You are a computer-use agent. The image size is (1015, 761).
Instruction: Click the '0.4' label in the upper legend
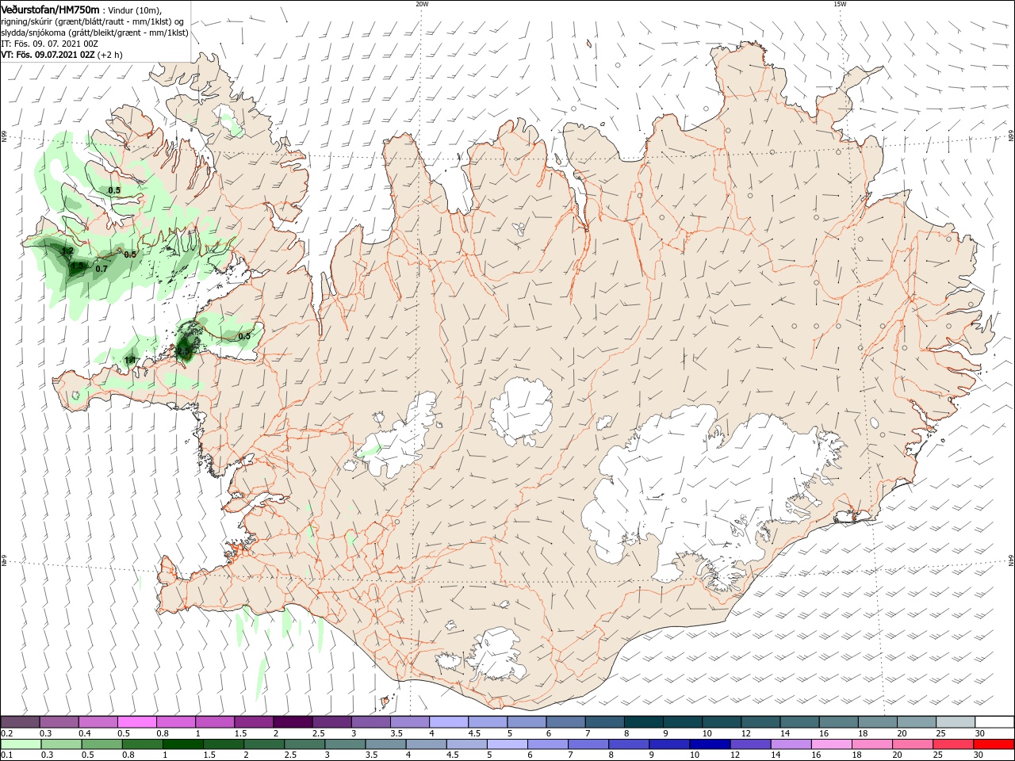pyautogui.click(x=85, y=733)
